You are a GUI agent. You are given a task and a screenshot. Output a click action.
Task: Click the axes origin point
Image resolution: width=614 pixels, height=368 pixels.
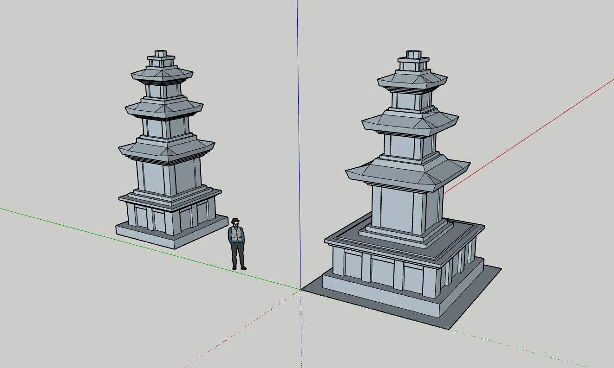(x=300, y=289)
